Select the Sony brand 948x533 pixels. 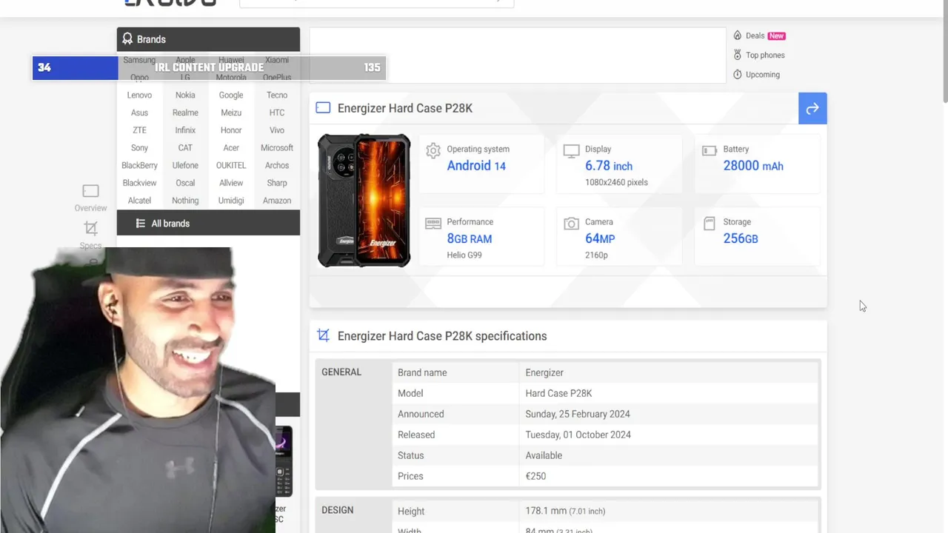click(x=139, y=148)
